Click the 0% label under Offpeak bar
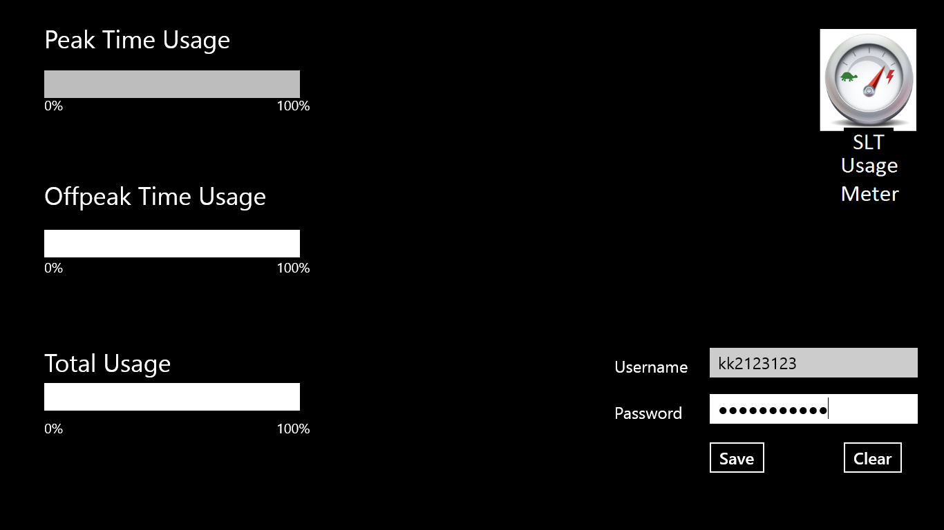Viewport: 944px width, 530px height. (53, 268)
